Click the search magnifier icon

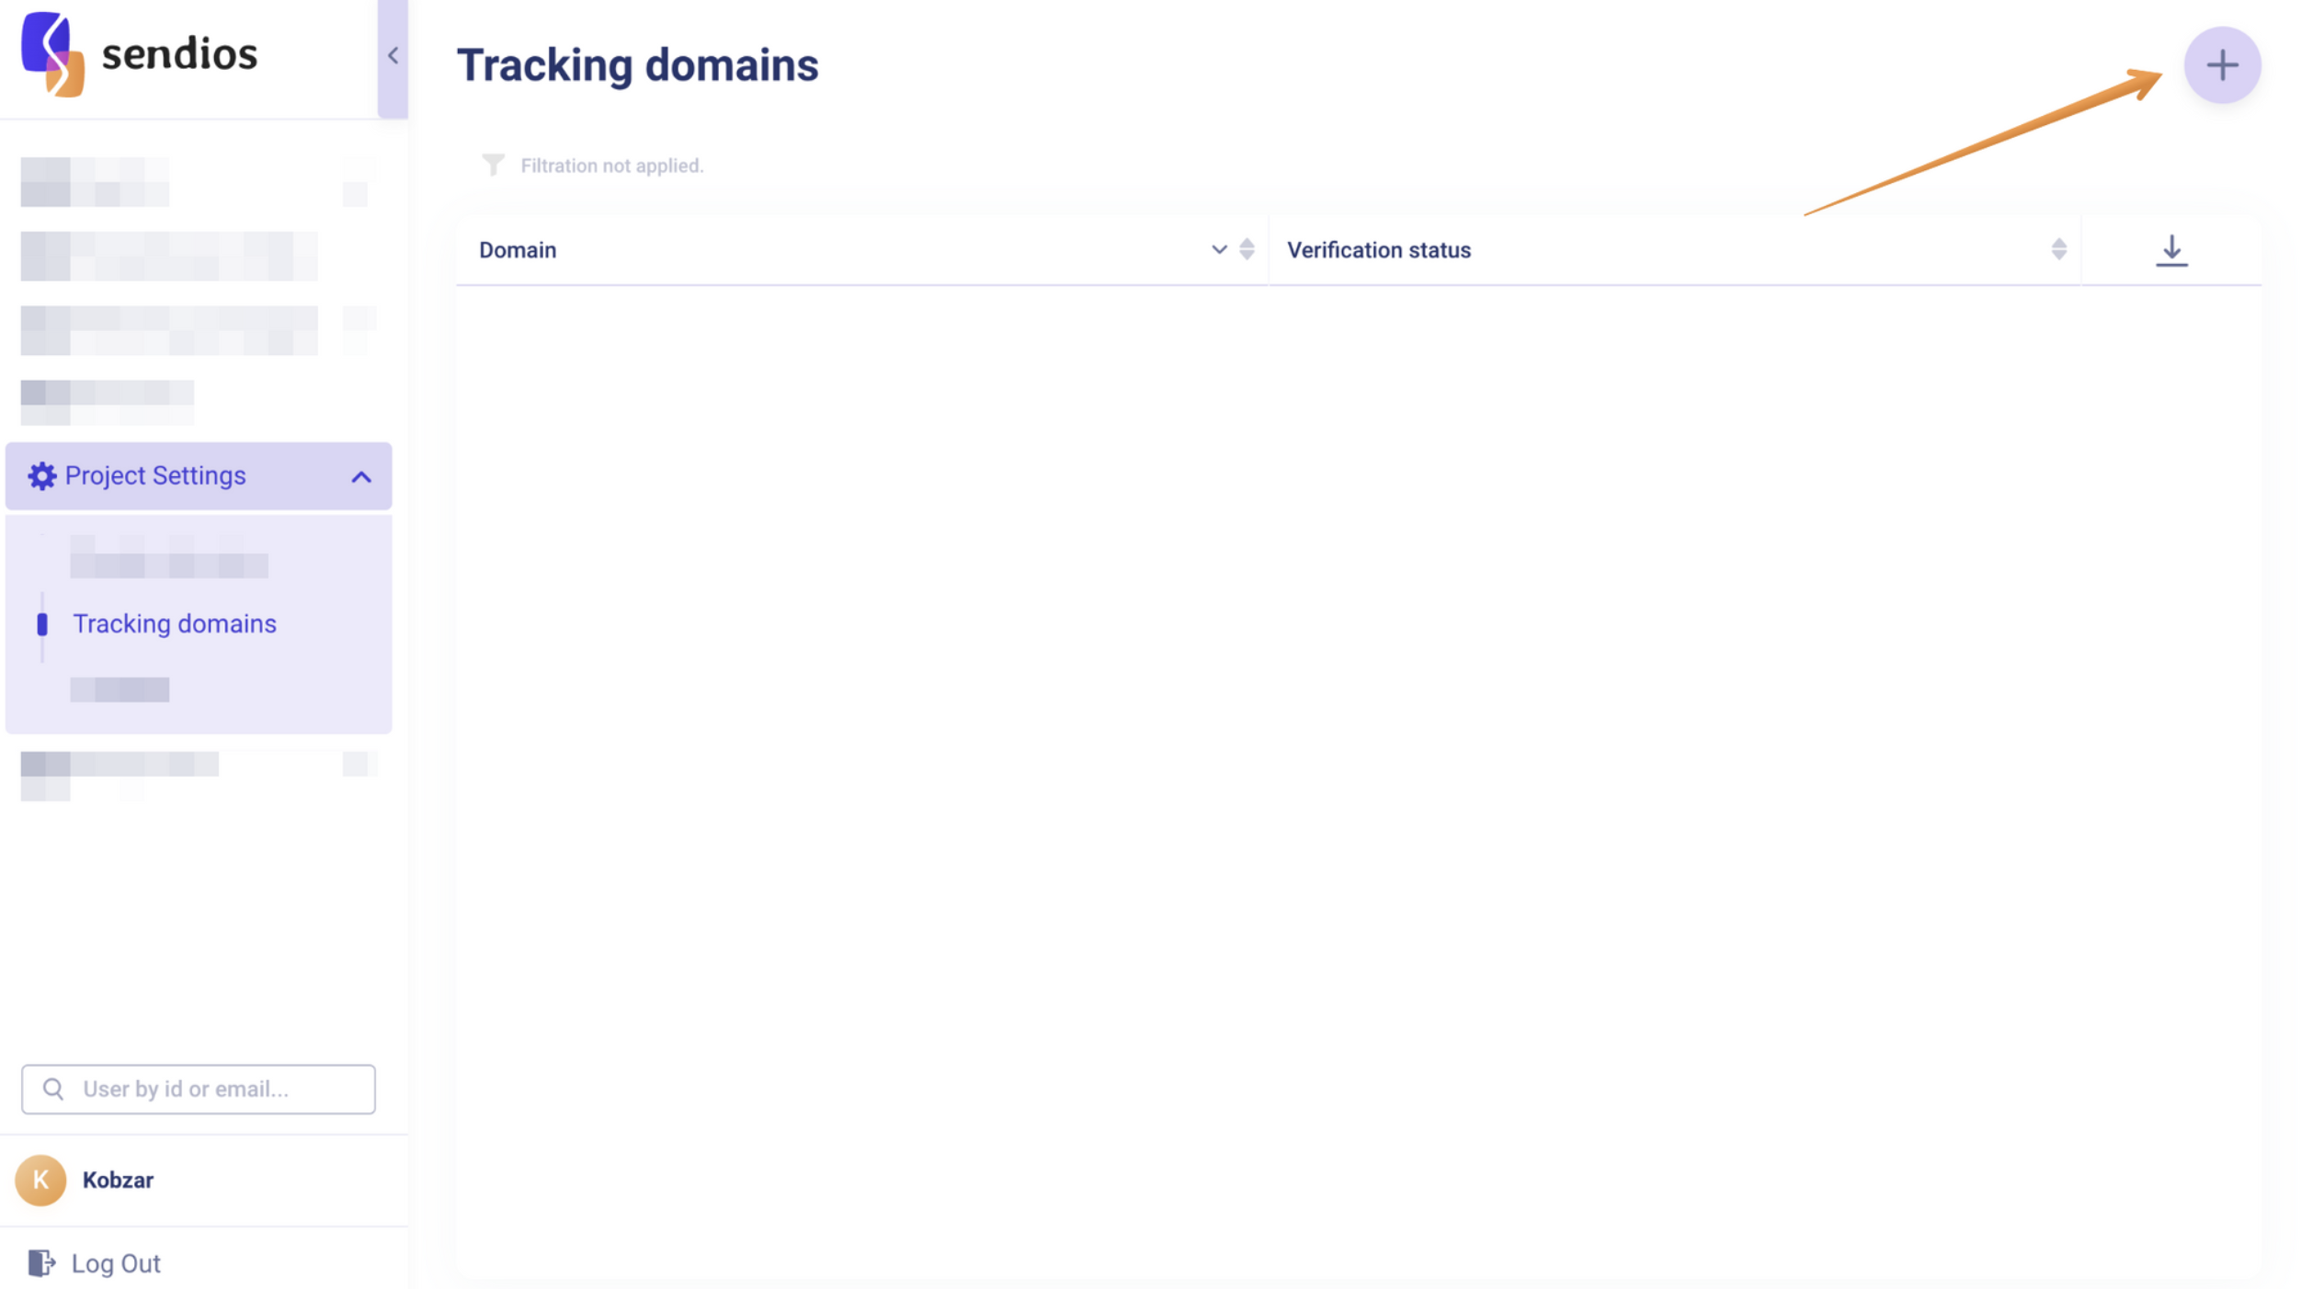pyautogui.click(x=53, y=1089)
